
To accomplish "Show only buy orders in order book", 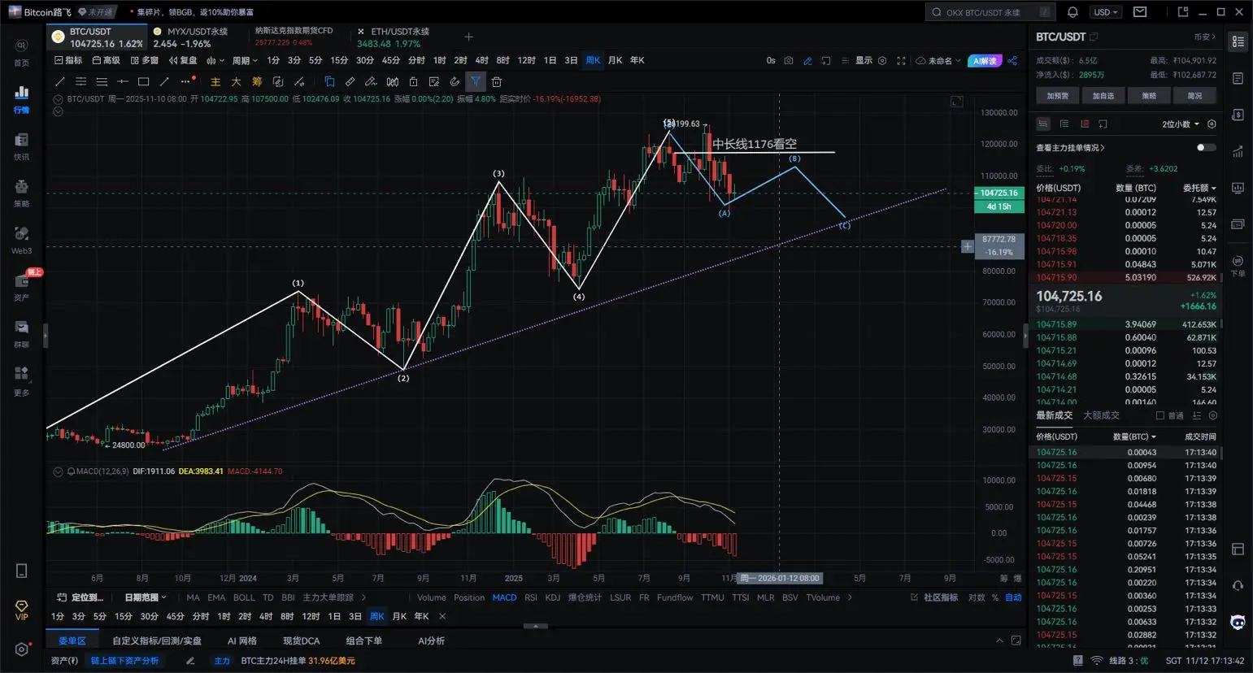I will coord(1064,124).
